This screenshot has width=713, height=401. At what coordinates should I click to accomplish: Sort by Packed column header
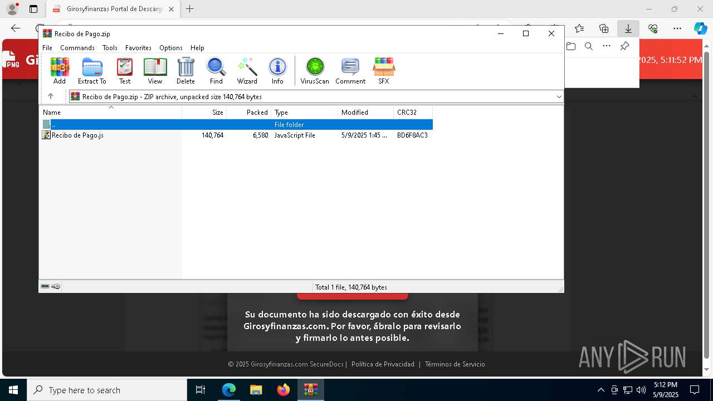click(x=249, y=113)
